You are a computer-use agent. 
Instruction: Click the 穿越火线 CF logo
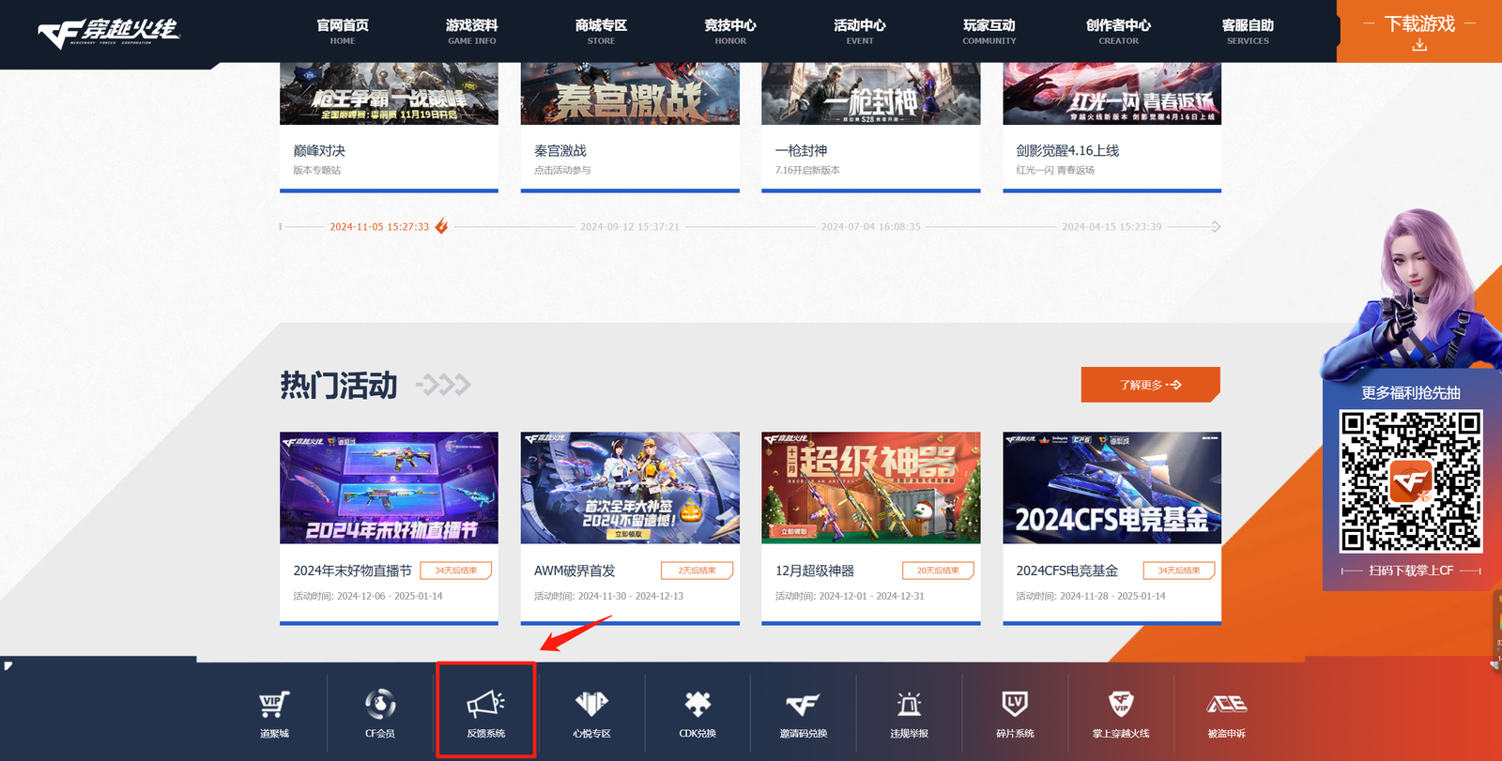[109, 32]
